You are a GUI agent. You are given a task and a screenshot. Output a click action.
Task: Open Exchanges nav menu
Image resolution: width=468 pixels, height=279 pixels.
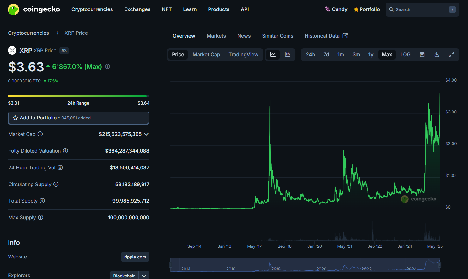pyautogui.click(x=137, y=9)
